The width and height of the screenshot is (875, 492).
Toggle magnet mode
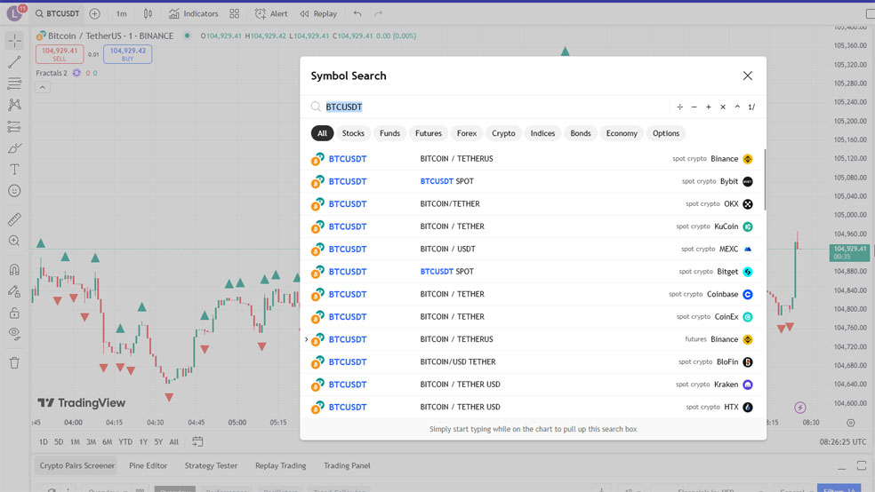[14, 270]
